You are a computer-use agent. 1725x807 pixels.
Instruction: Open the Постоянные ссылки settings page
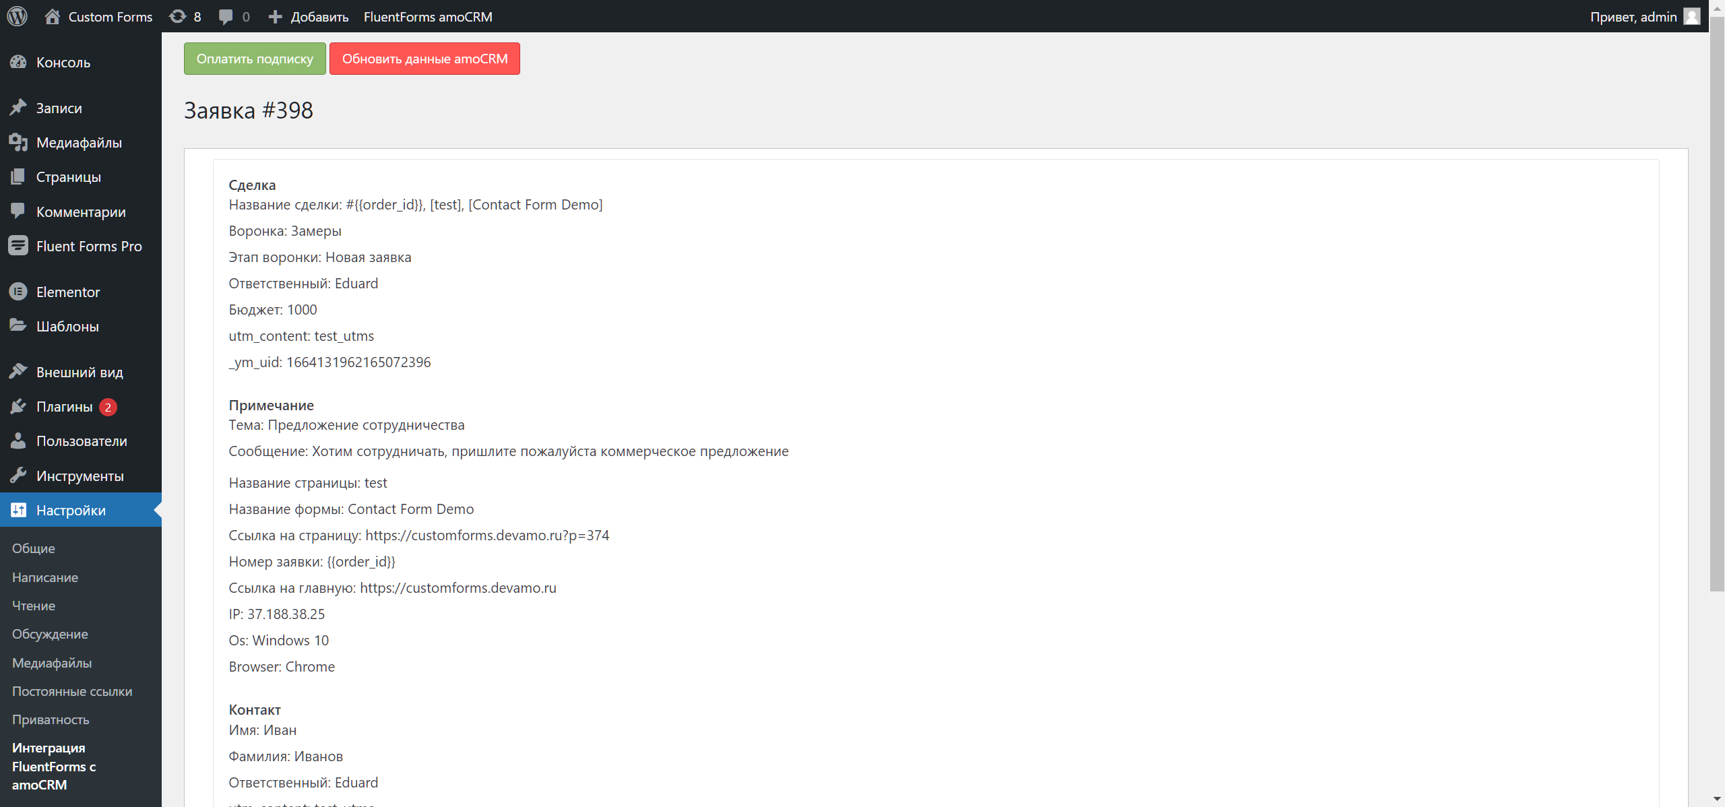(x=71, y=691)
